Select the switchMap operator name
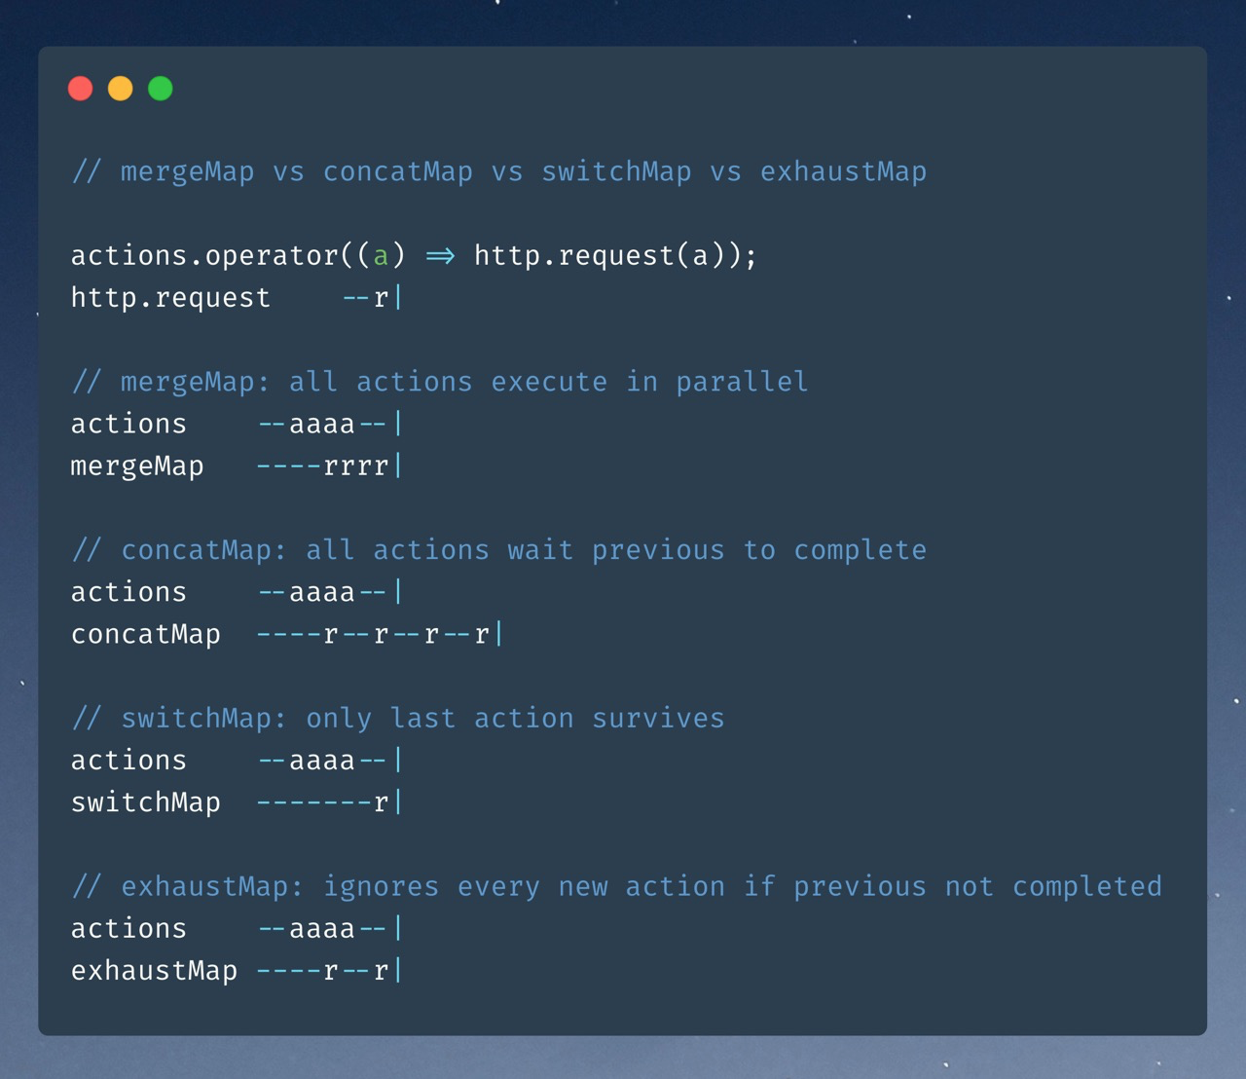1246x1079 pixels. pos(145,801)
